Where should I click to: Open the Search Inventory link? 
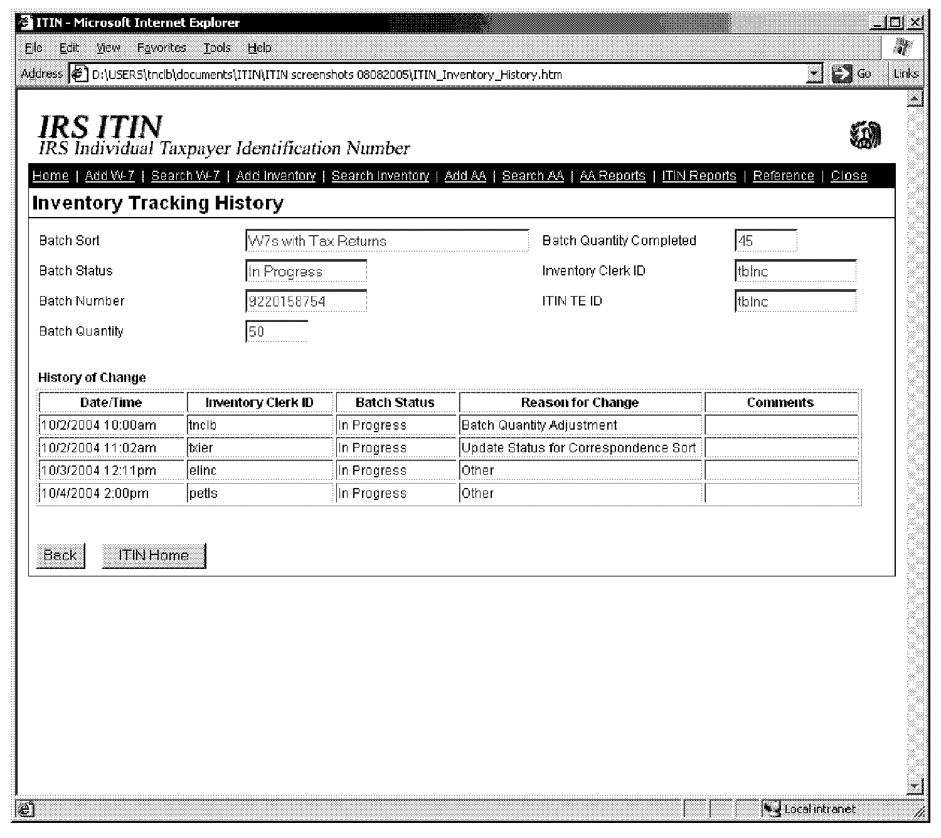pos(380,176)
